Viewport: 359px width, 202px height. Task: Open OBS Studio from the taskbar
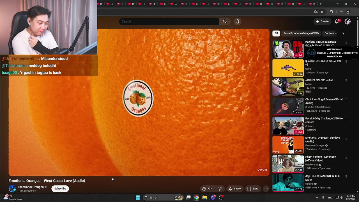click(221, 198)
